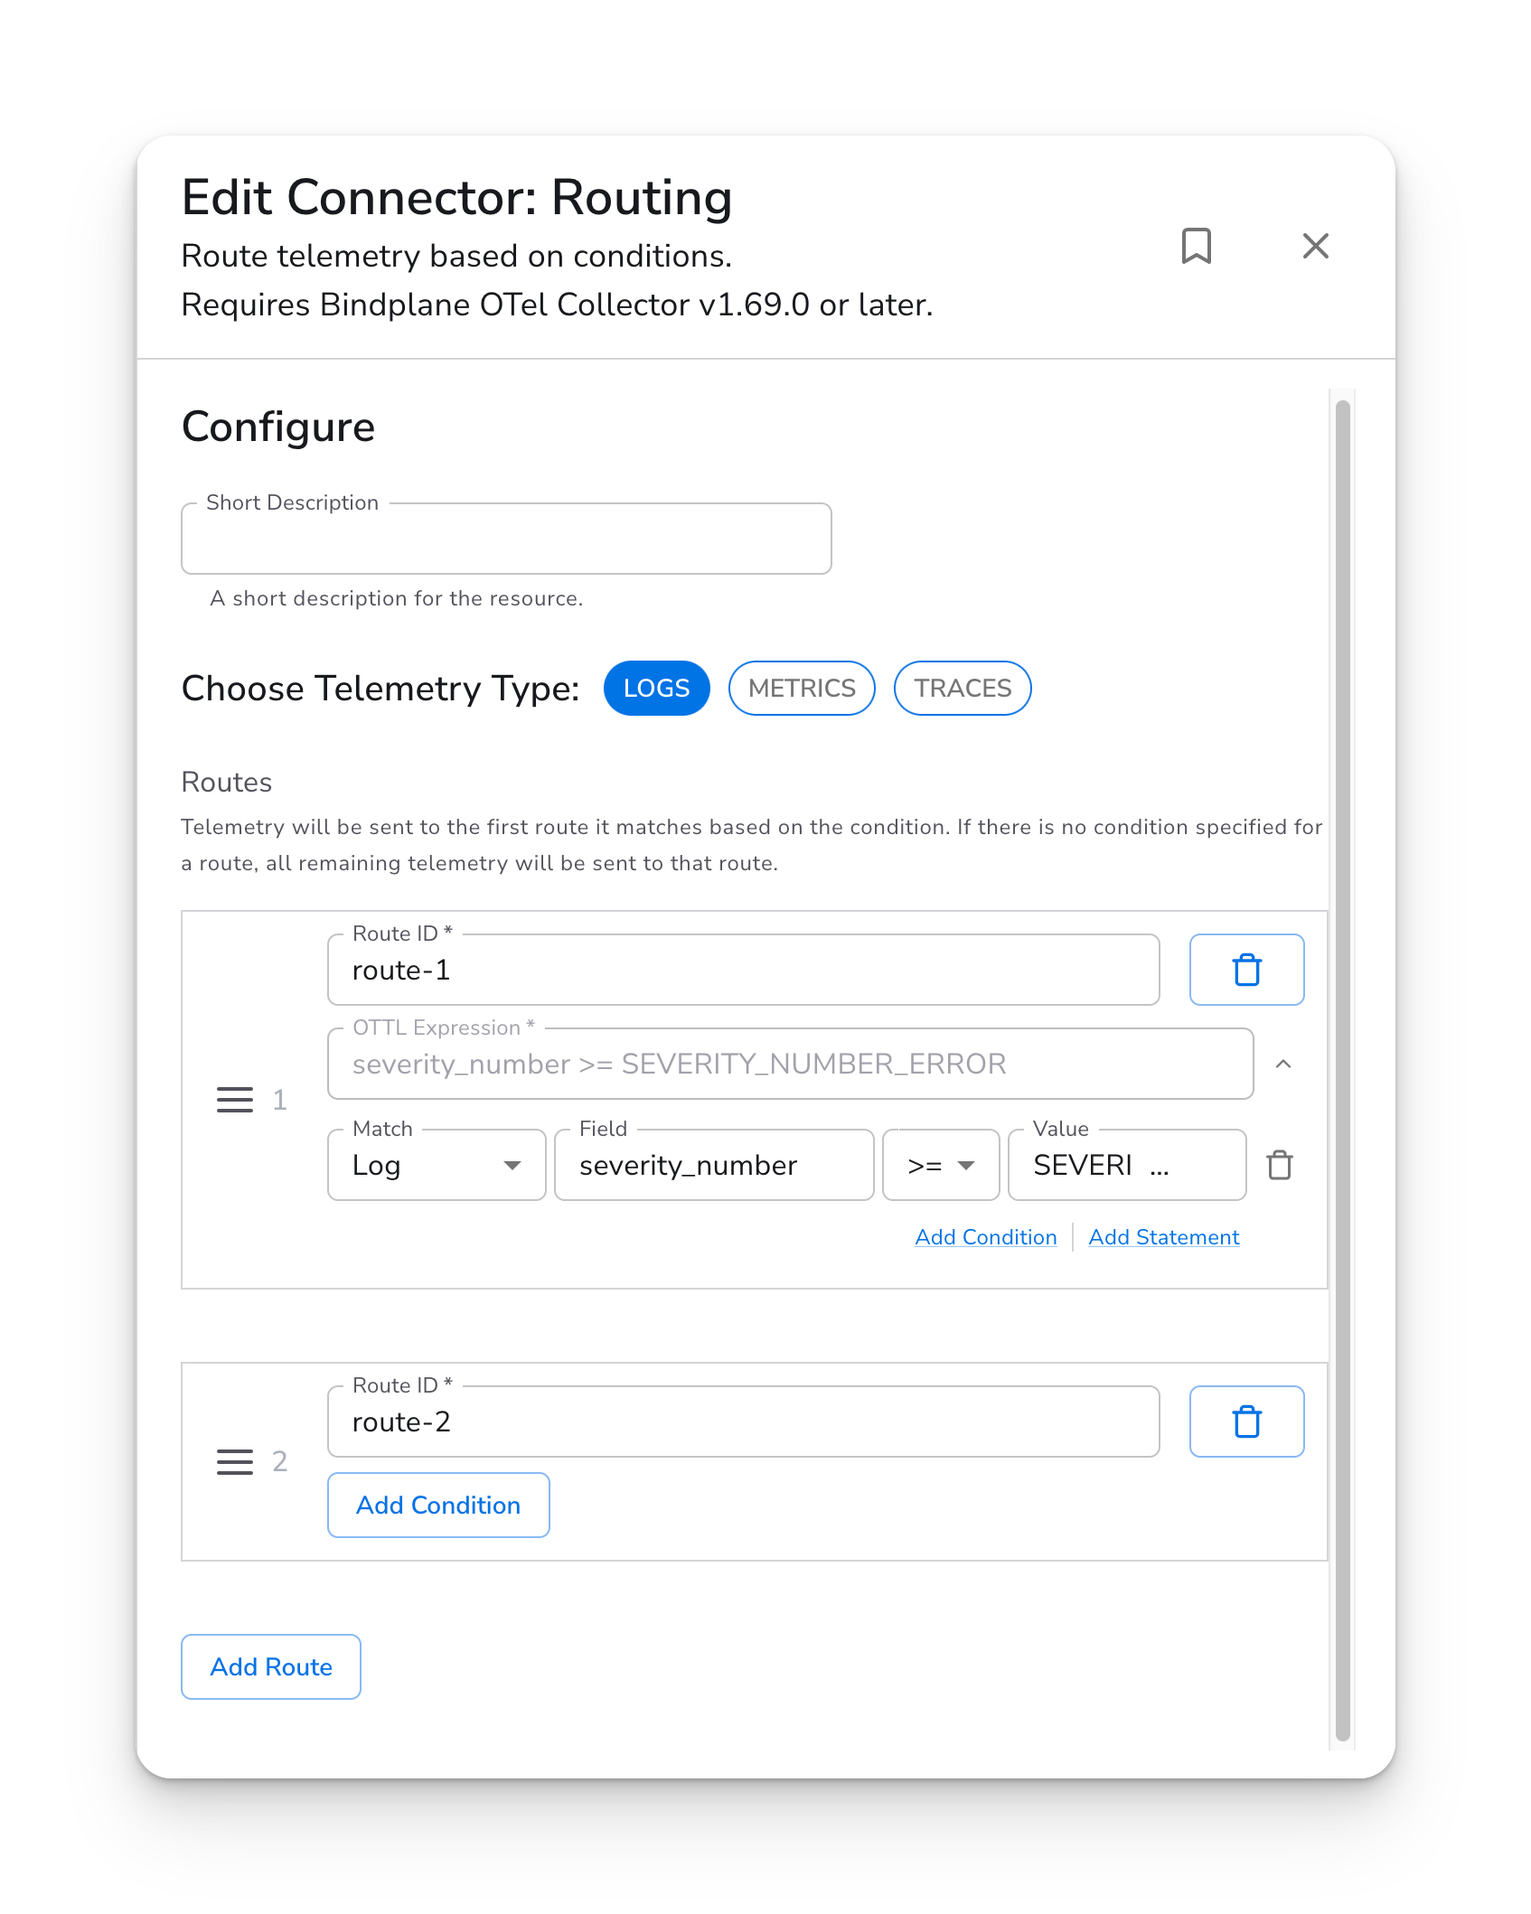
Task: Delete route-2 with its trash button
Action: 1246,1421
